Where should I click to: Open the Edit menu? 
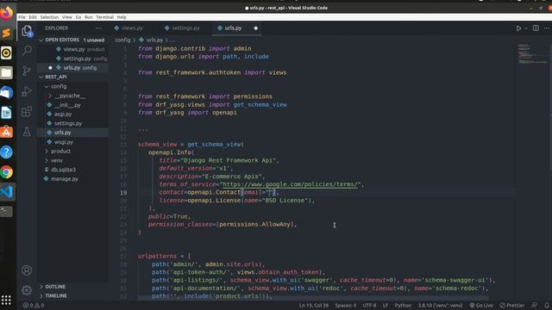pos(33,17)
